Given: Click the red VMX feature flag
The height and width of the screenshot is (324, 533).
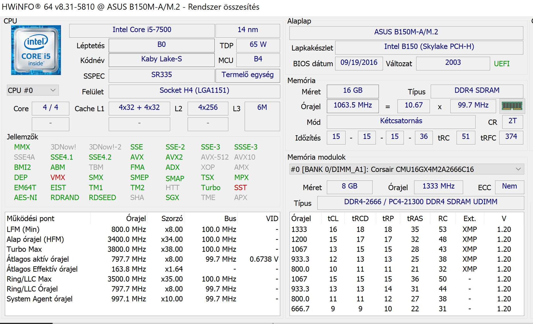Looking at the screenshot, I should [x=58, y=178].
